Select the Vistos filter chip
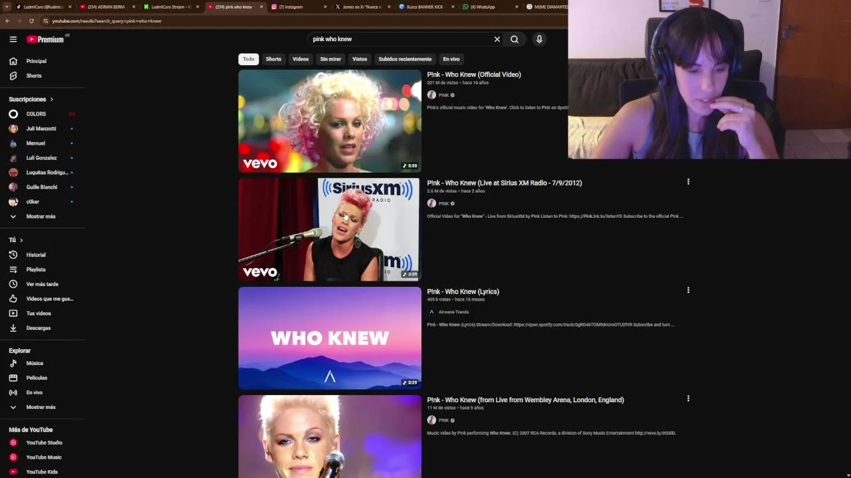 [360, 59]
